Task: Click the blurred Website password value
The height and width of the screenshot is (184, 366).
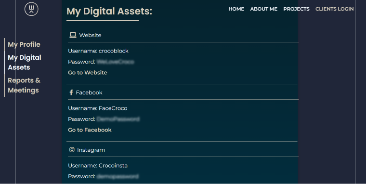Action: coord(115,62)
